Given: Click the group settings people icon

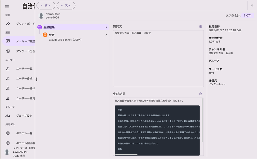Looking at the screenshot, I should pyautogui.click(x=8, y=116).
